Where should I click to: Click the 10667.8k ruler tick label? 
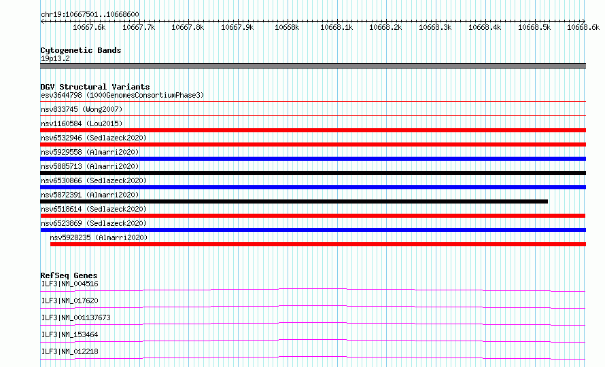click(x=188, y=27)
